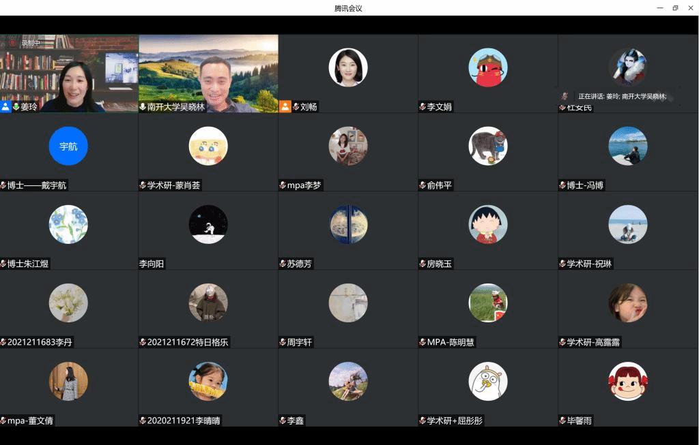The height and width of the screenshot is (445, 699).
Task: Click the muted mic icon of MPA-陈明慧
Action: (423, 342)
